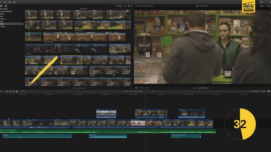271x152 pixels.
Task: Open the viewer zoom percentage dropdown
Action: point(262,6)
